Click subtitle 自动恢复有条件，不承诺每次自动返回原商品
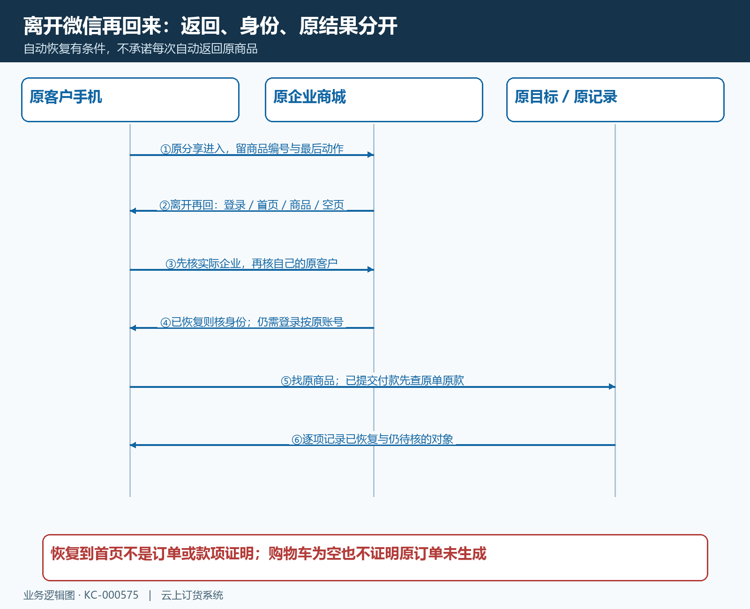Screen dimensions: 750x609 coord(141,49)
